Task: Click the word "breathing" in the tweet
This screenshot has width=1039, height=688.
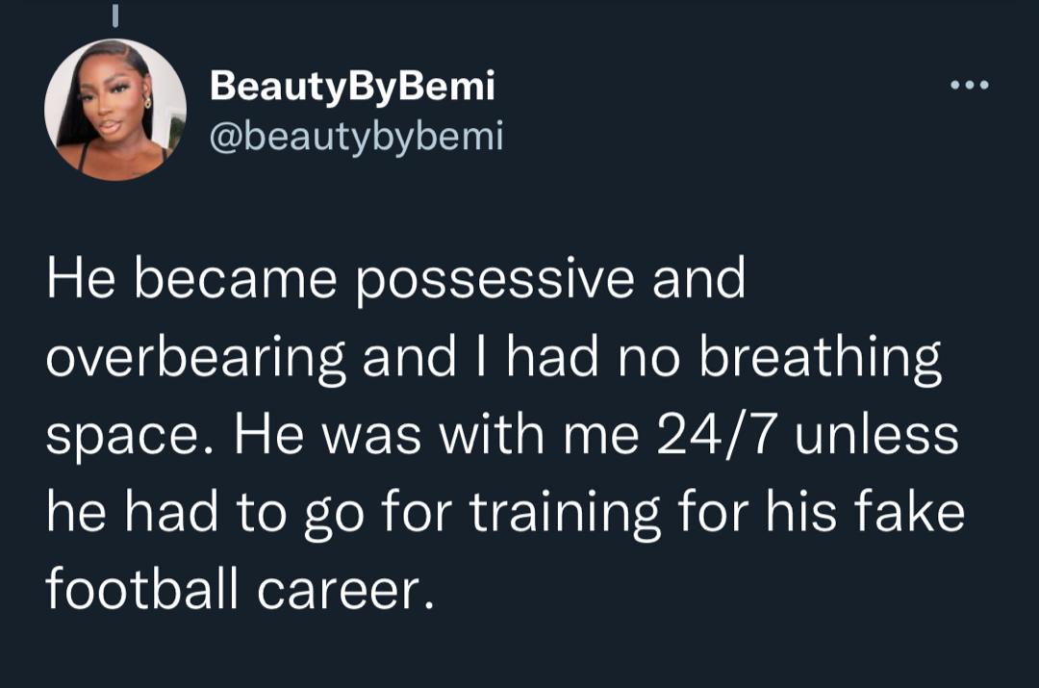Action: point(820,357)
